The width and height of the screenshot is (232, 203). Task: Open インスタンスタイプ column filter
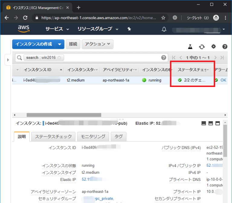click(x=97, y=70)
